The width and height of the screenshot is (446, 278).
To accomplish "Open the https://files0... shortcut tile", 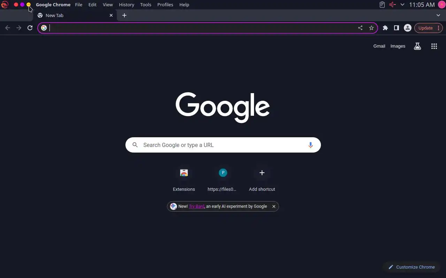I will [x=223, y=179].
